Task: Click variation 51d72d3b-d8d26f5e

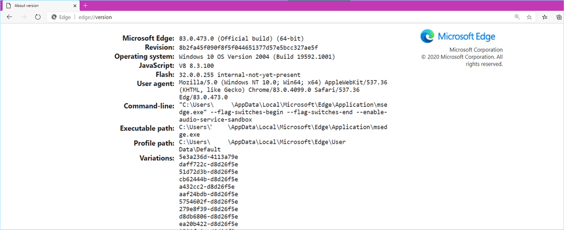Action: pos(208,172)
